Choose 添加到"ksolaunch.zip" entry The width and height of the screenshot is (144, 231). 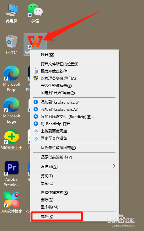[x=74, y=102]
